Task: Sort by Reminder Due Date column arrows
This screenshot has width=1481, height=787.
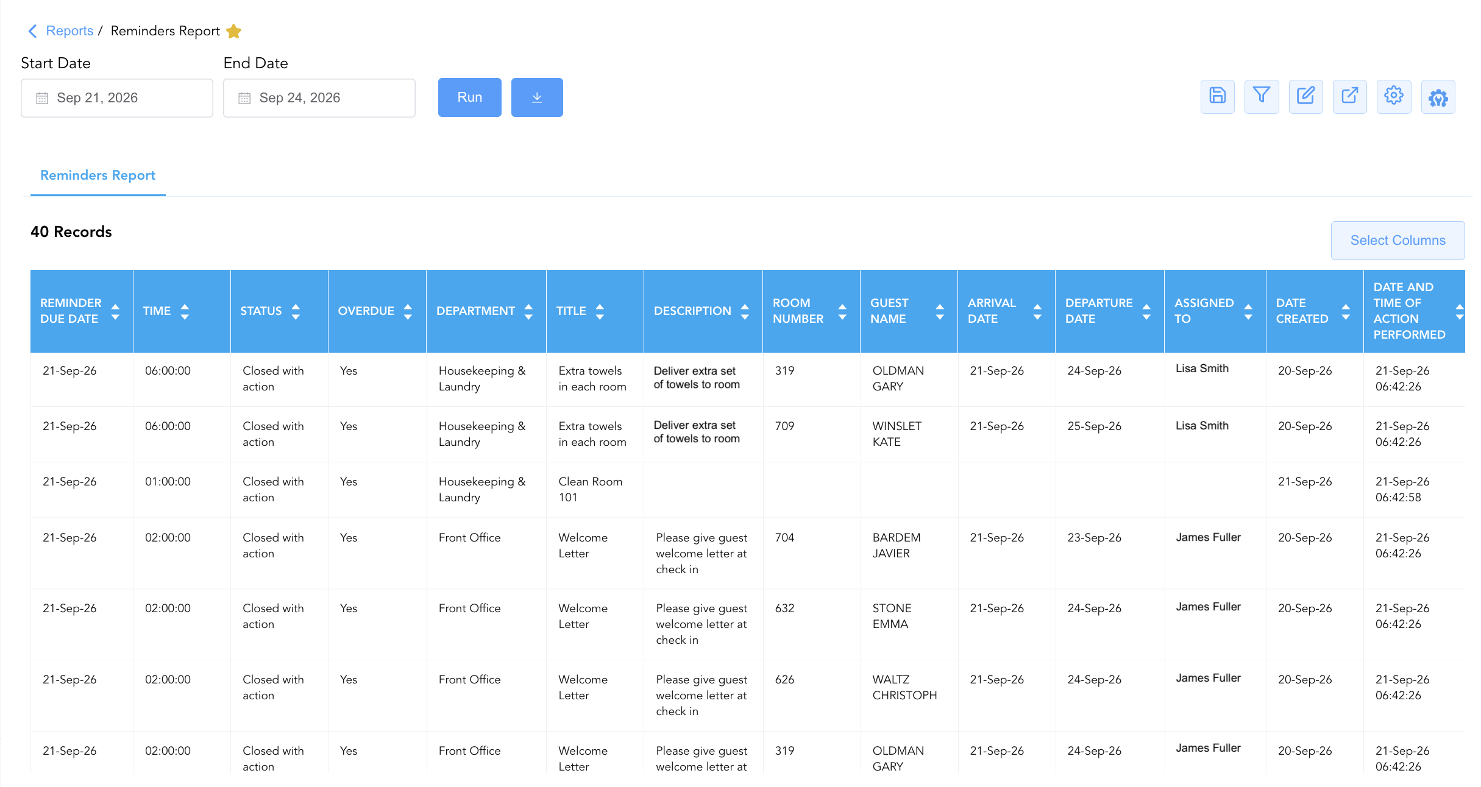Action: point(115,311)
